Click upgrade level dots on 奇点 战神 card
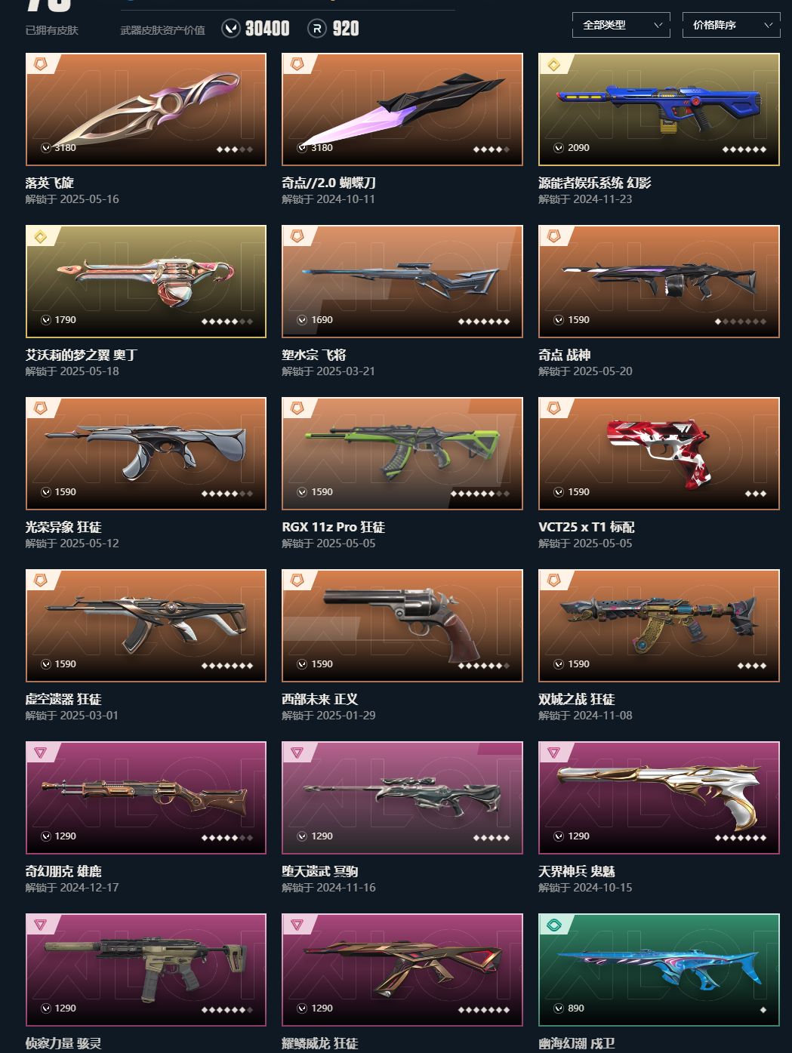This screenshot has height=1053, width=792. point(741,322)
